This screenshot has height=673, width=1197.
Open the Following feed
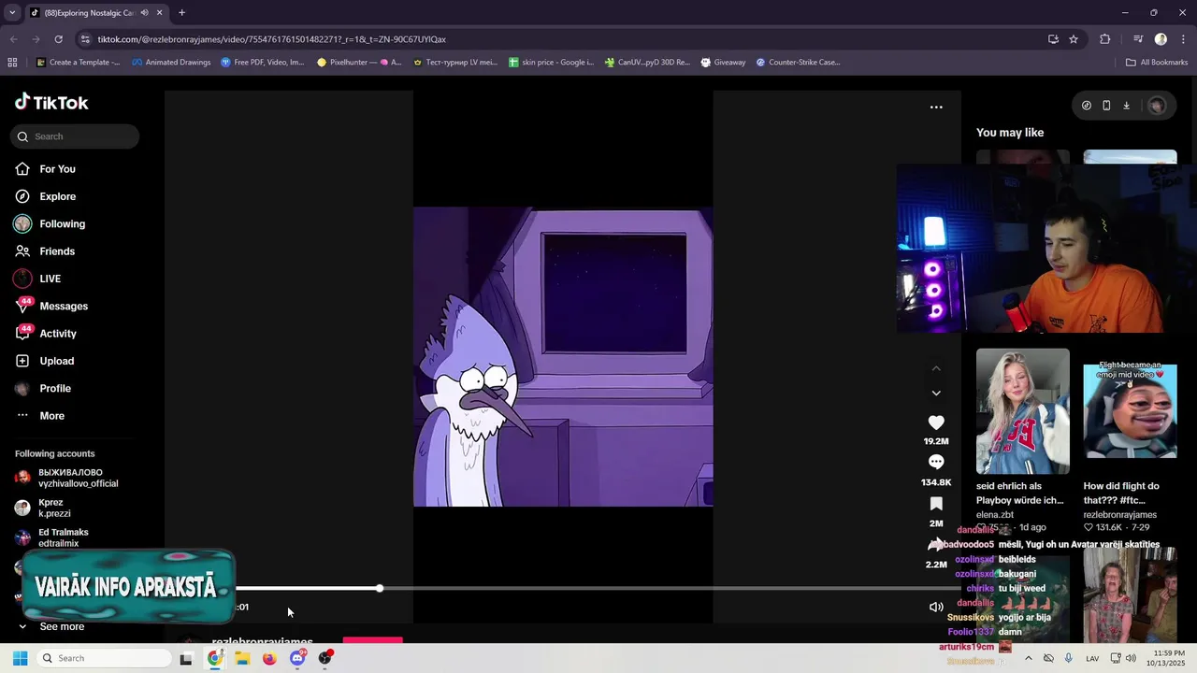(62, 224)
